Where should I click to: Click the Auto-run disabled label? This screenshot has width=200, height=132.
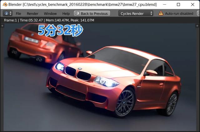[179, 13]
